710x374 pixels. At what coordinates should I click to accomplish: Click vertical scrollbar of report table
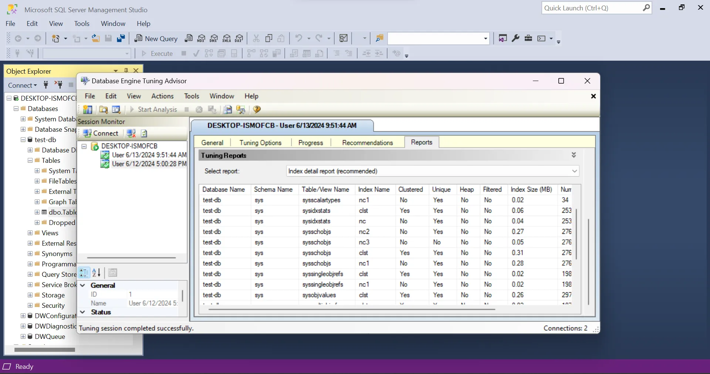point(576,233)
